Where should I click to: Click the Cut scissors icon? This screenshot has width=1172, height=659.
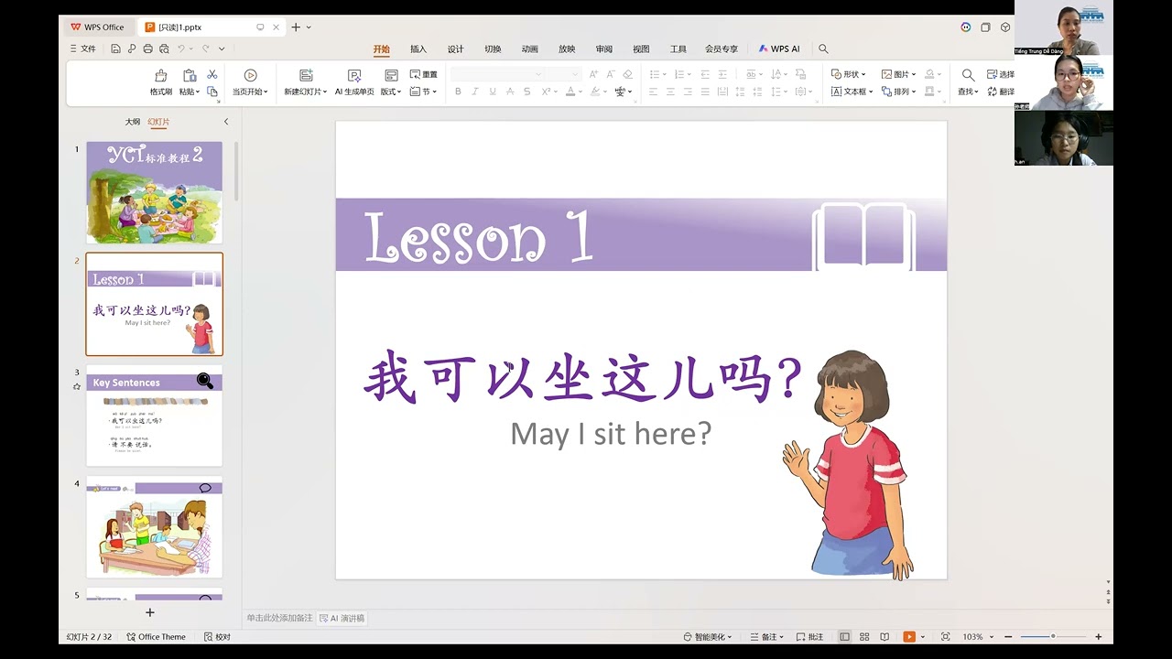point(212,74)
